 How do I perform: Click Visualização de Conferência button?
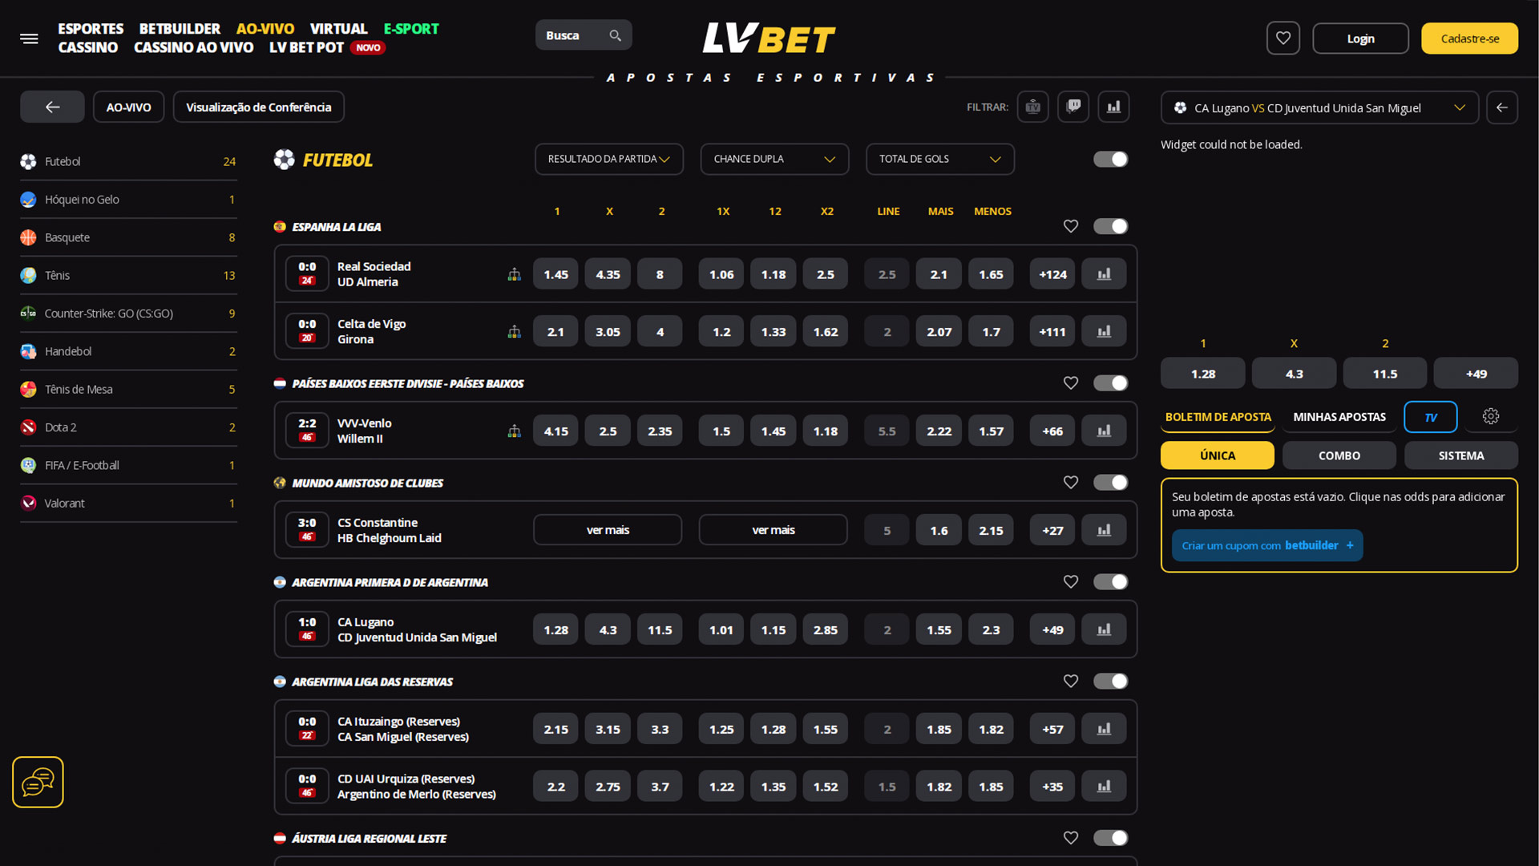[258, 107]
